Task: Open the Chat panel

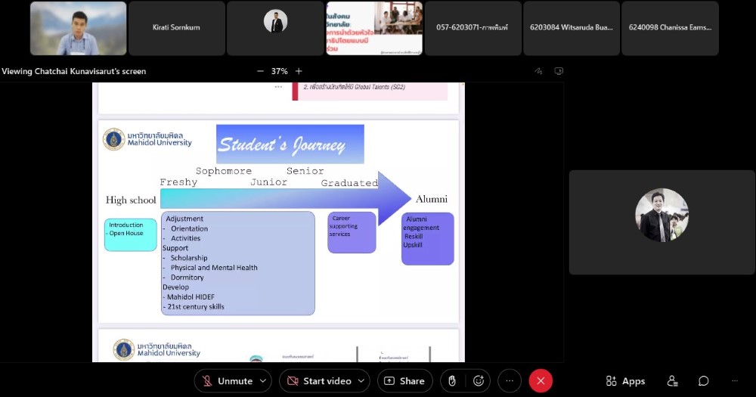Action: (x=703, y=381)
